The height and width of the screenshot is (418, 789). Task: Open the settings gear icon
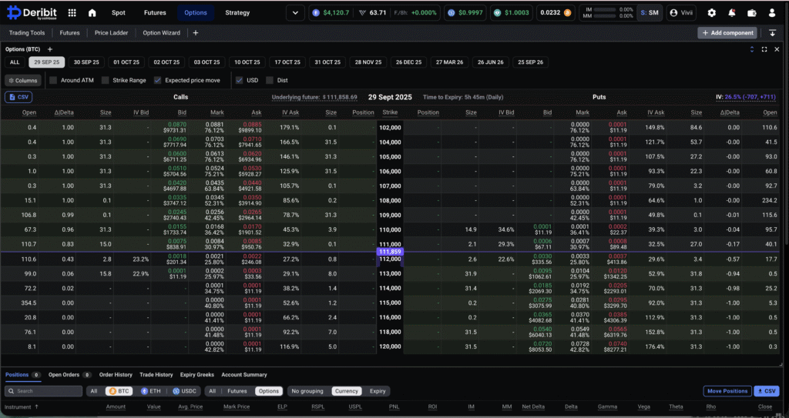click(x=711, y=13)
